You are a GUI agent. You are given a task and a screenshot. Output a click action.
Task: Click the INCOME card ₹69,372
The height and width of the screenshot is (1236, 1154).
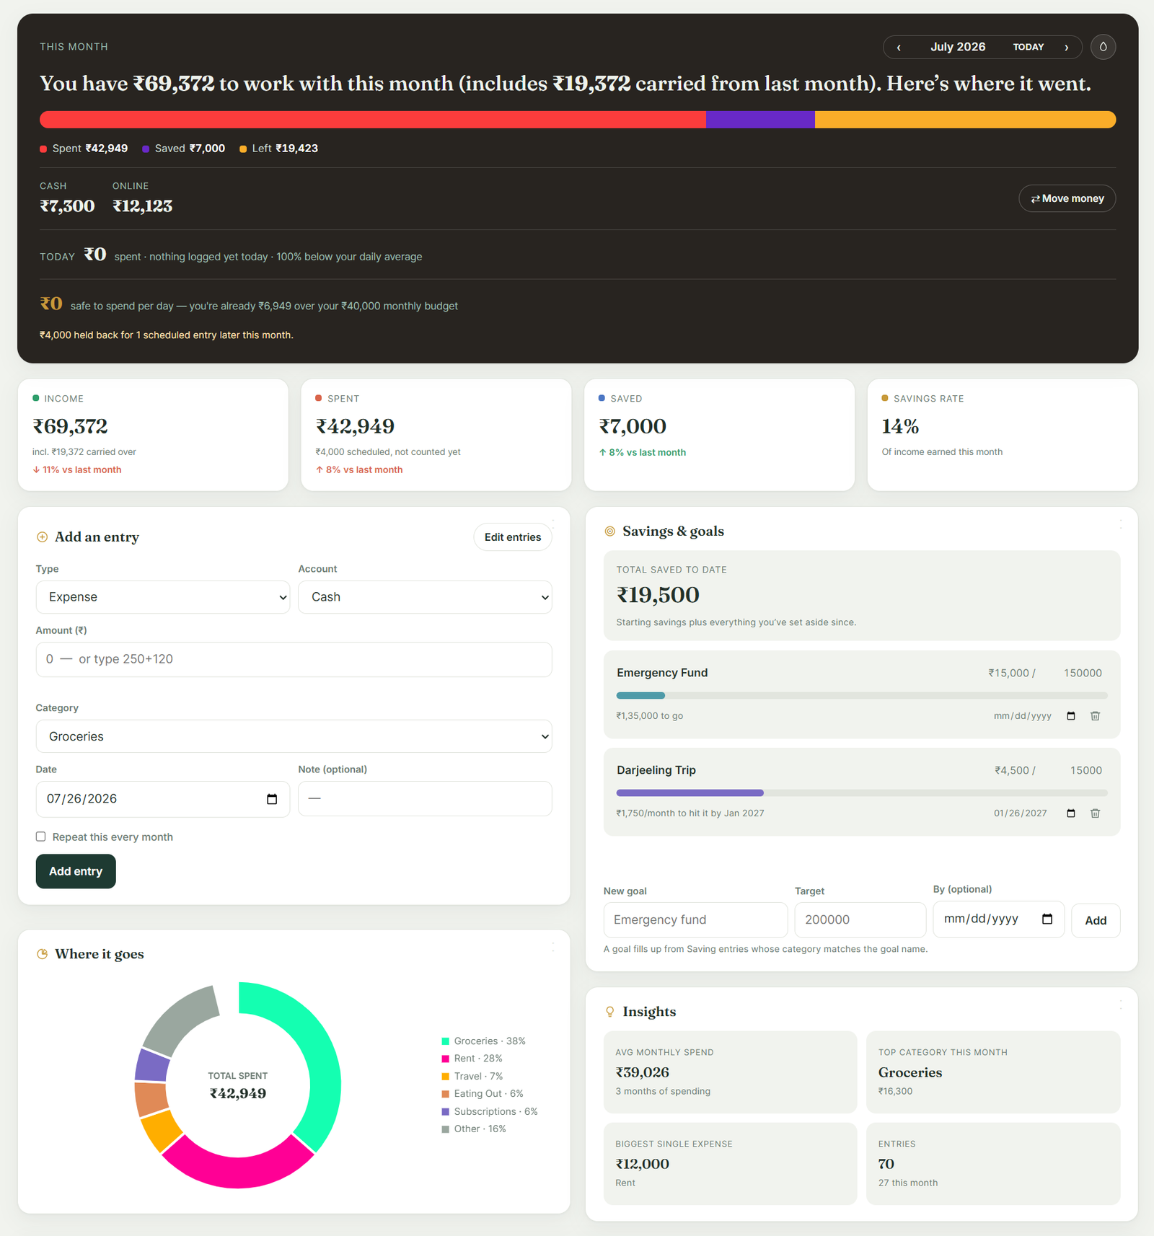click(153, 435)
